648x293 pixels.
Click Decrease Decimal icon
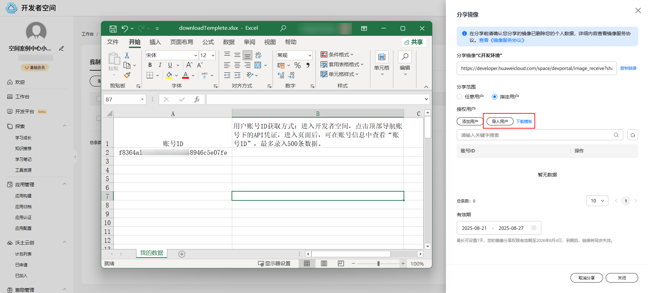(x=291, y=75)
